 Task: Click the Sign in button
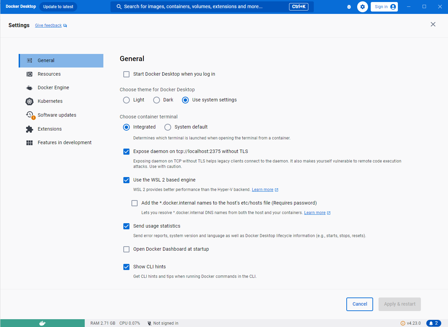coord(384,7)
